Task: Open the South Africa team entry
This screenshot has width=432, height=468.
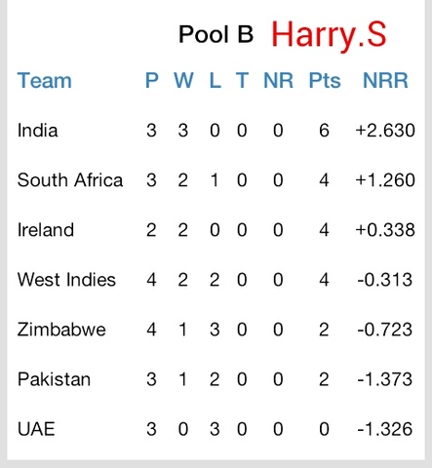Action: [x=70, y=180]
